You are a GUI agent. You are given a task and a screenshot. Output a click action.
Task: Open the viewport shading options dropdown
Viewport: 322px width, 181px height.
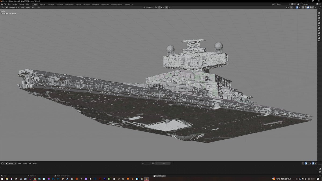(x=316, y=8)
